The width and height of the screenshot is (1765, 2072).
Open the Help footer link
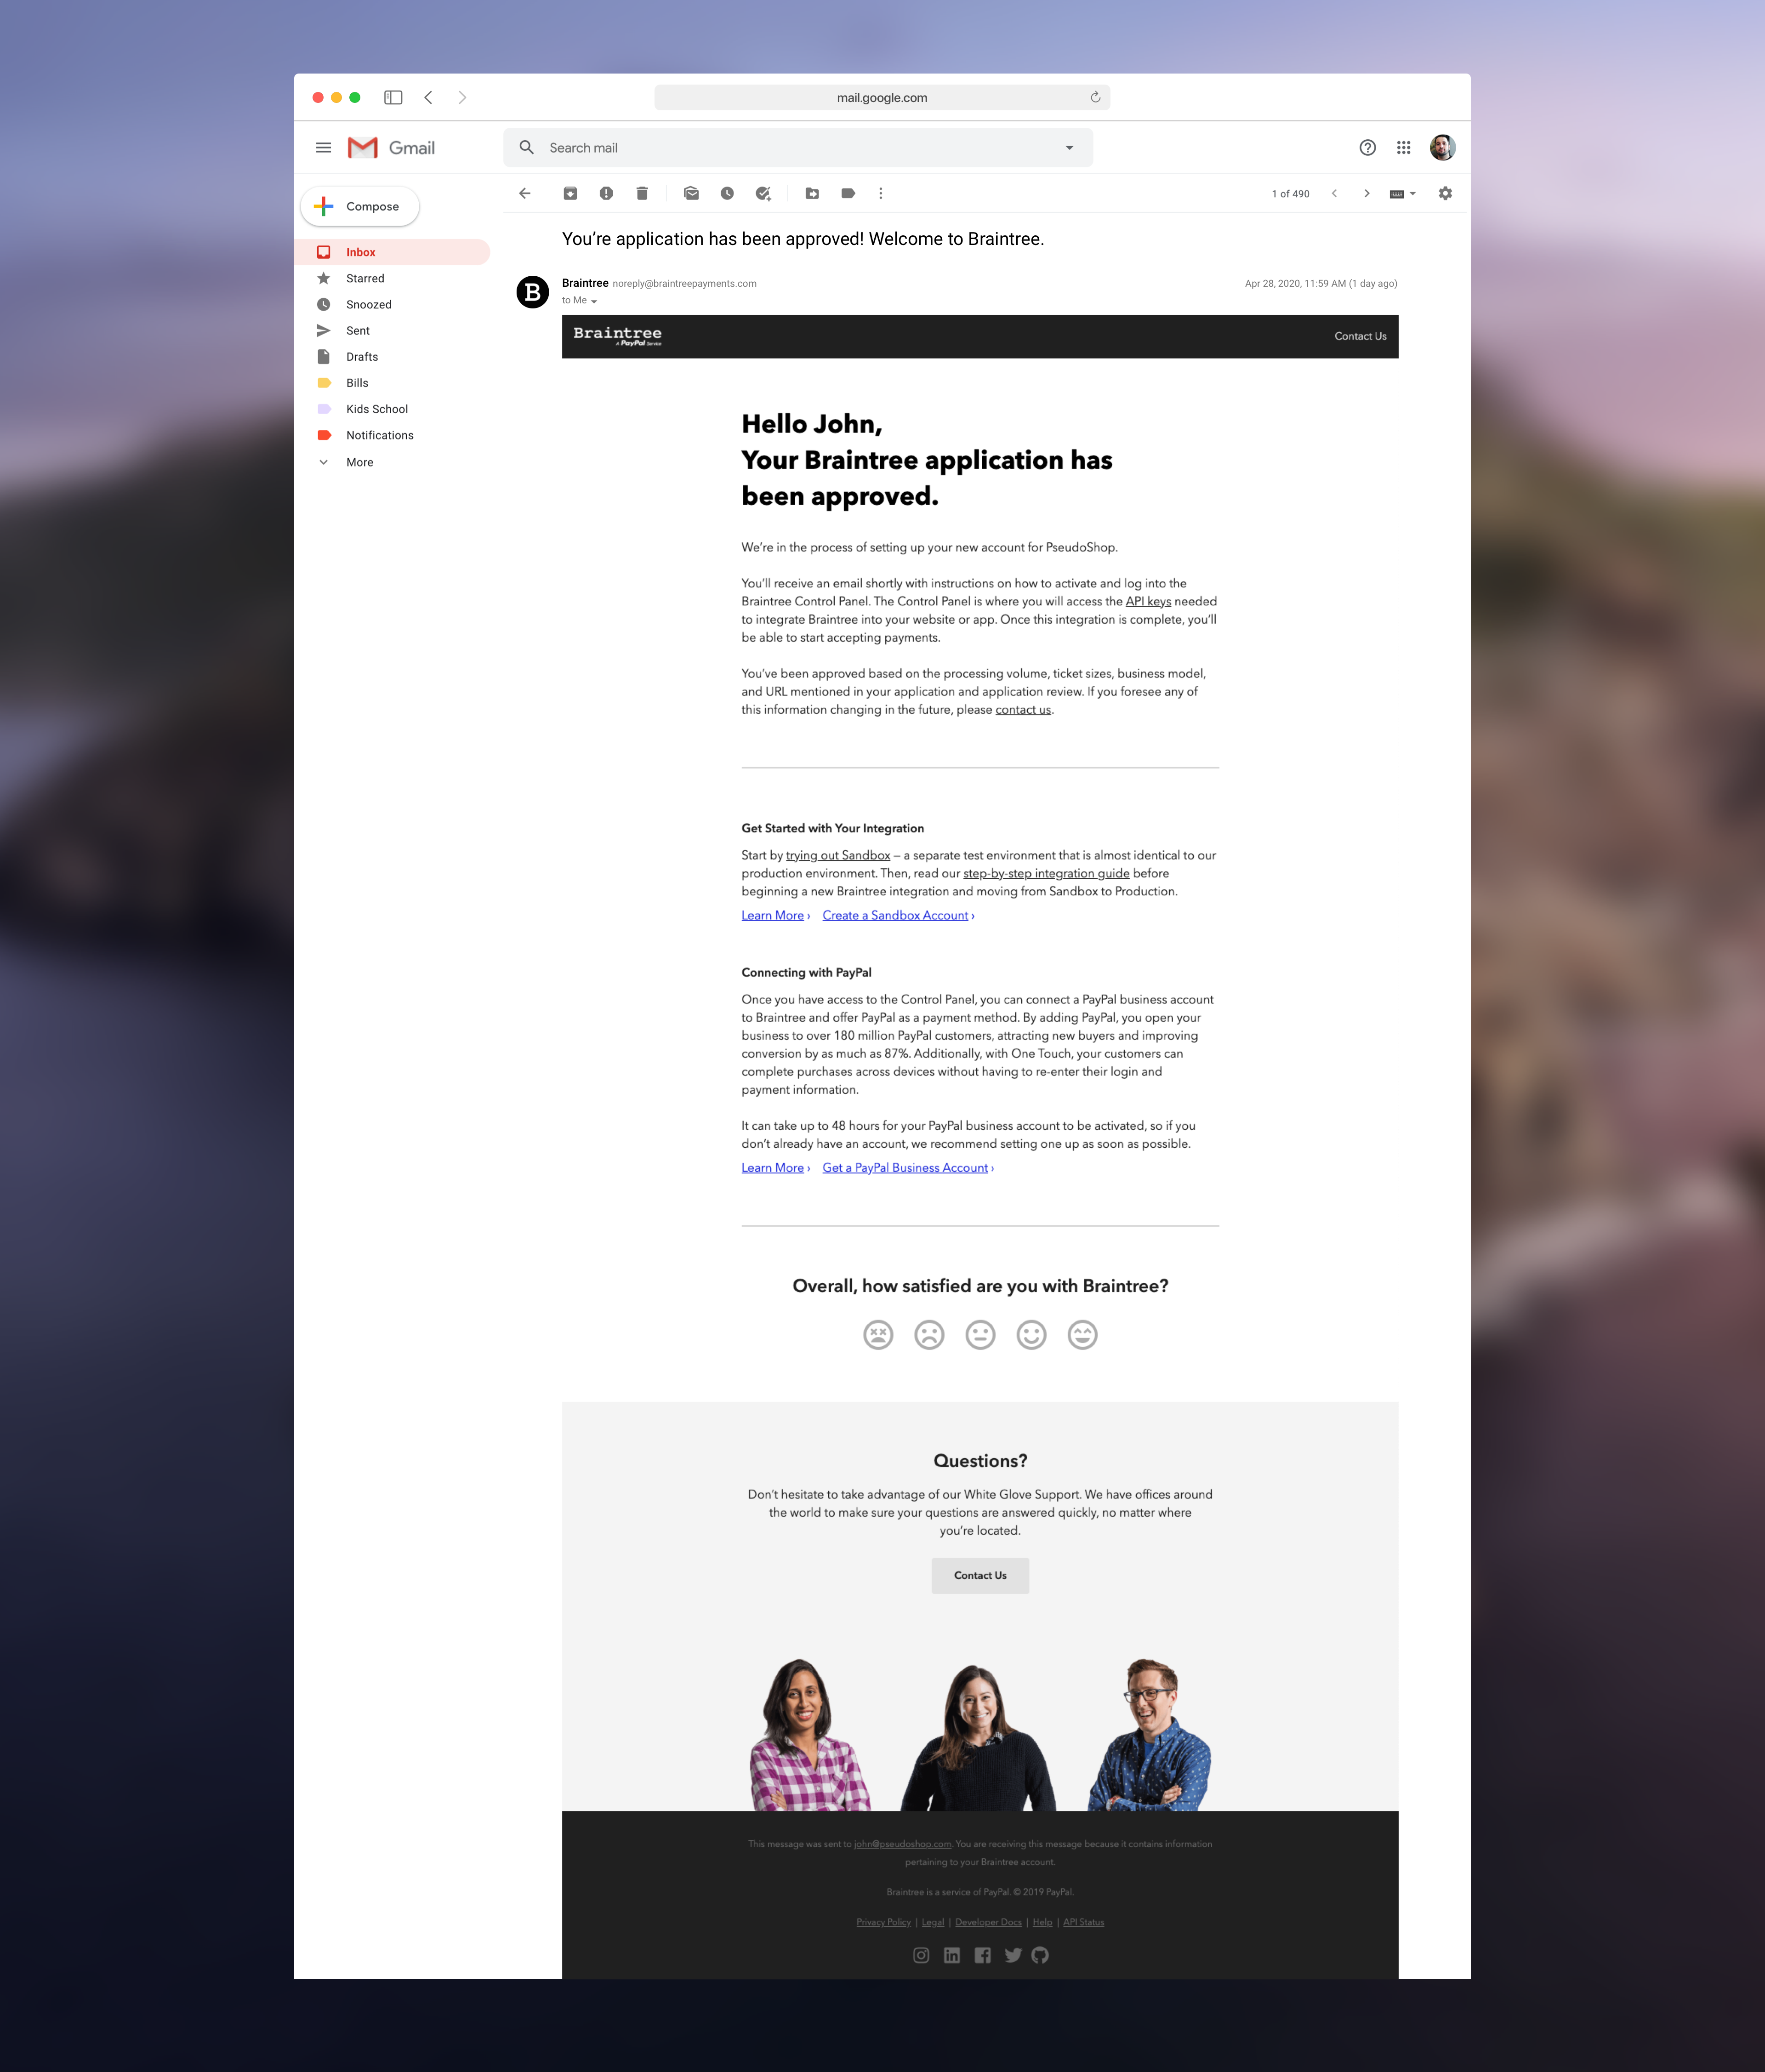[1042, 1922]
